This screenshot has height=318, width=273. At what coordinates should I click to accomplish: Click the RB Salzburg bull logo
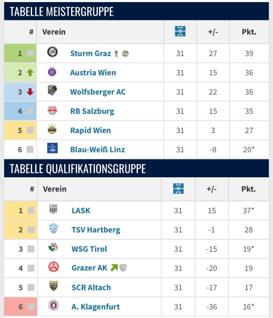[x=52, y=111]
